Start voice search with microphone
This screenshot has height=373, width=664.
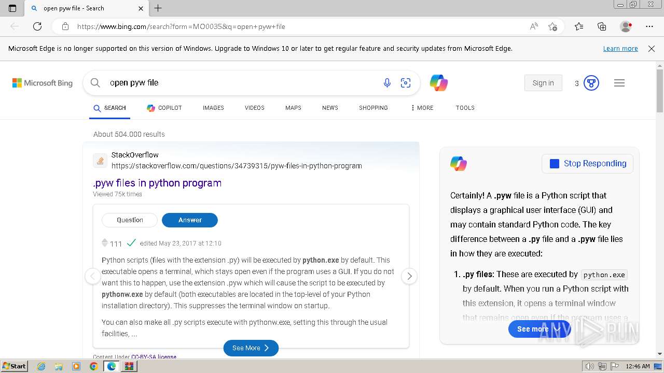click(387, 83)
